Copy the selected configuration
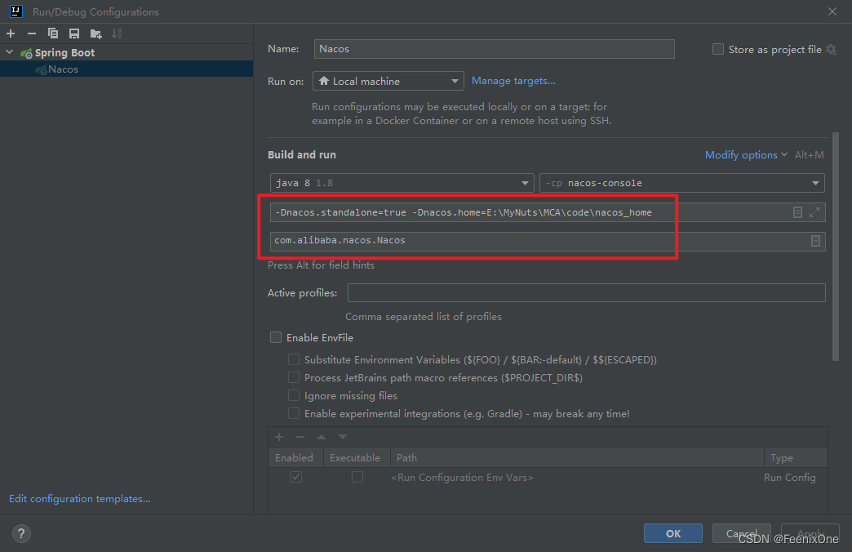 [53, 33]
